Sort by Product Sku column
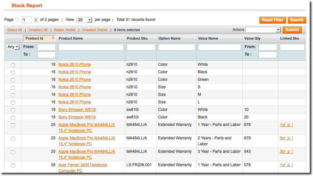The height and width of the screenshot is (176, 313). coord(137,38)
